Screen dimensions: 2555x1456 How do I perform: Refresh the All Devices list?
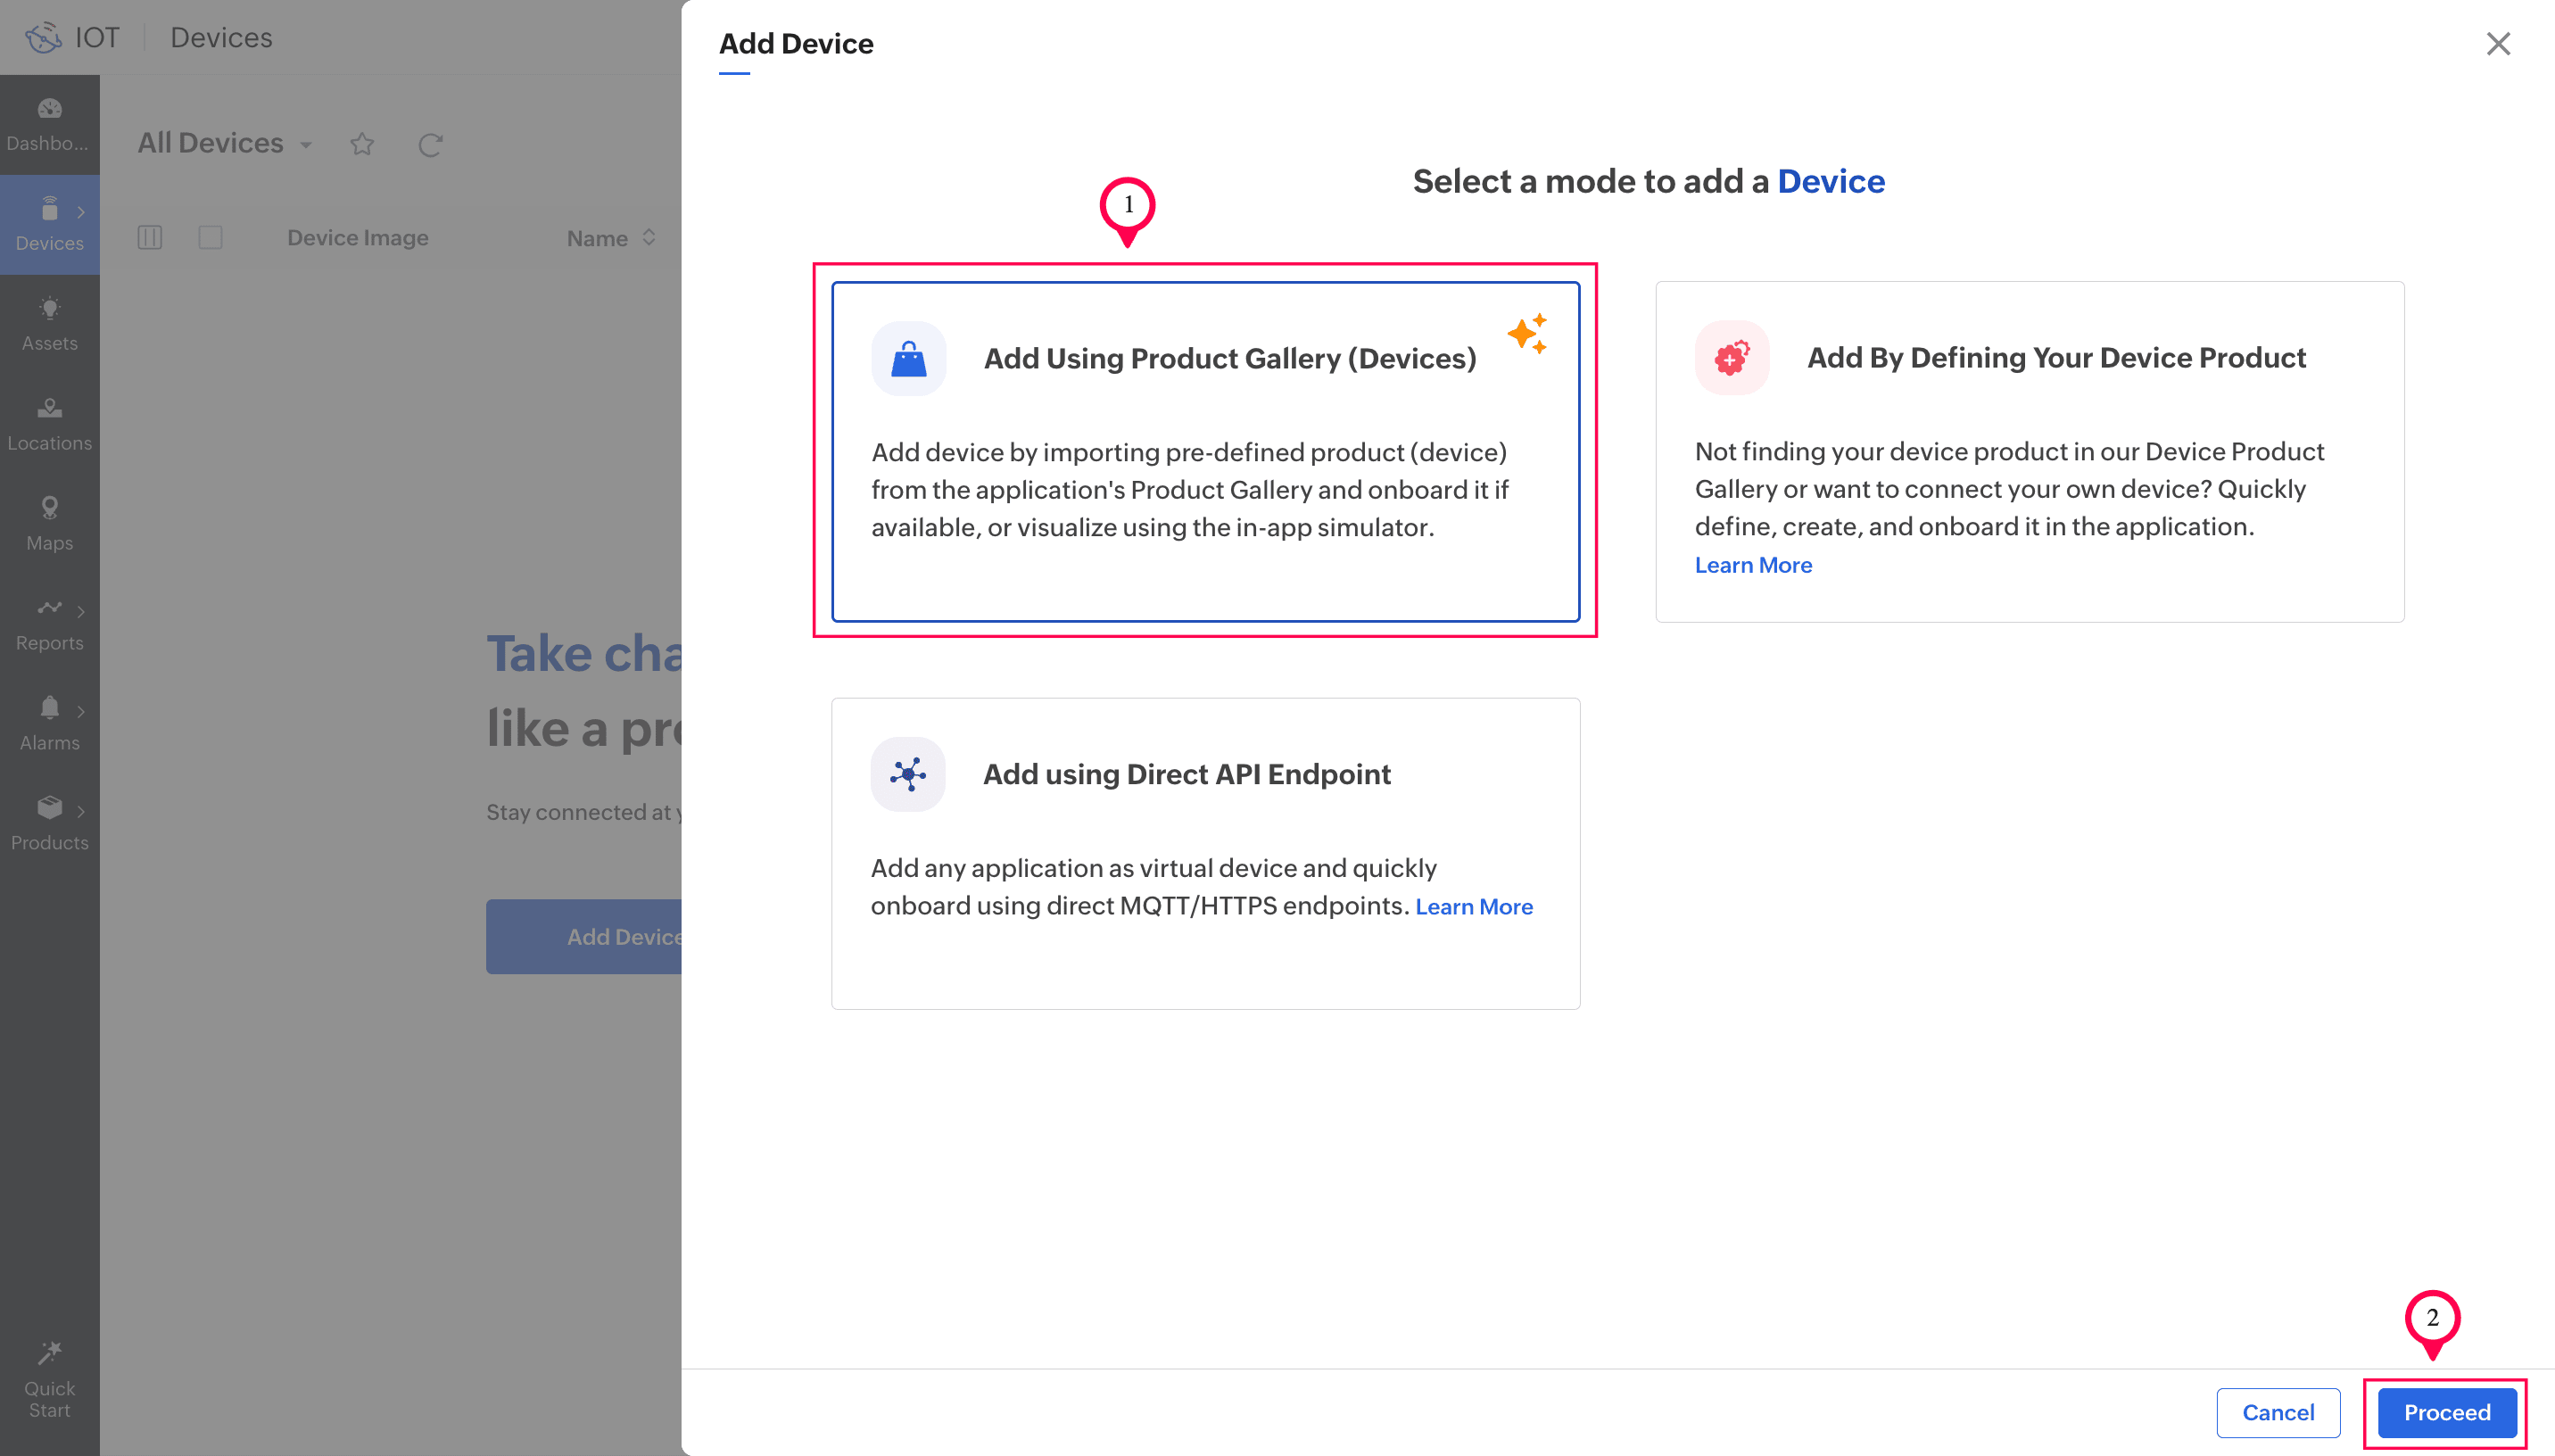pos(430,144)
